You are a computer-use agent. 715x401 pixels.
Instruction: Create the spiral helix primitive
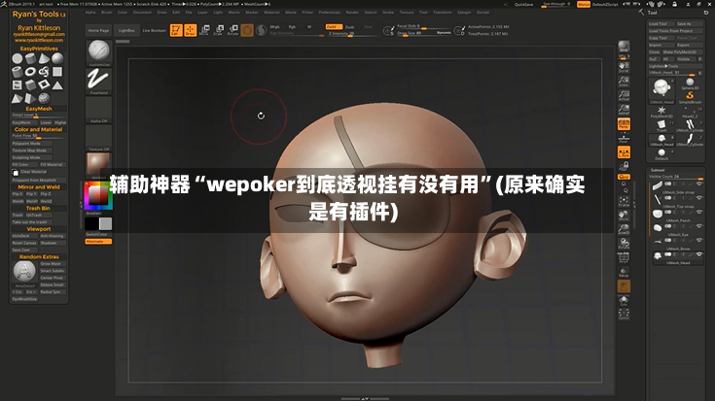tap(44, 72)
